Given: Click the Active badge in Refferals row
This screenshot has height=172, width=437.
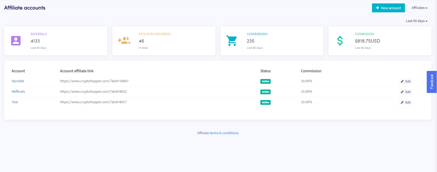Looking at the screenshot, I should pos(265,92).
